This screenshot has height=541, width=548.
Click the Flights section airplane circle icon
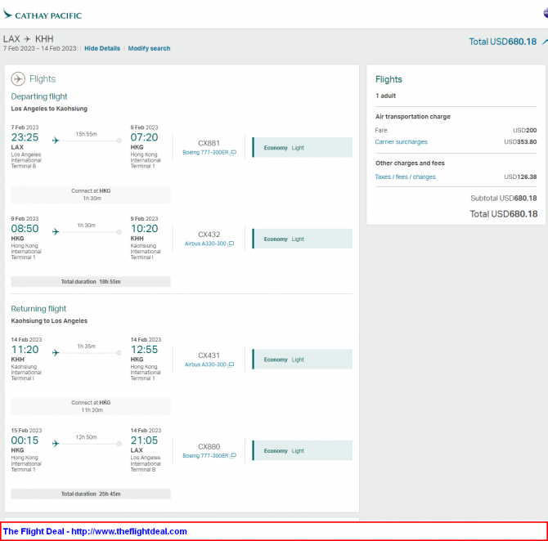click(18, 79)
